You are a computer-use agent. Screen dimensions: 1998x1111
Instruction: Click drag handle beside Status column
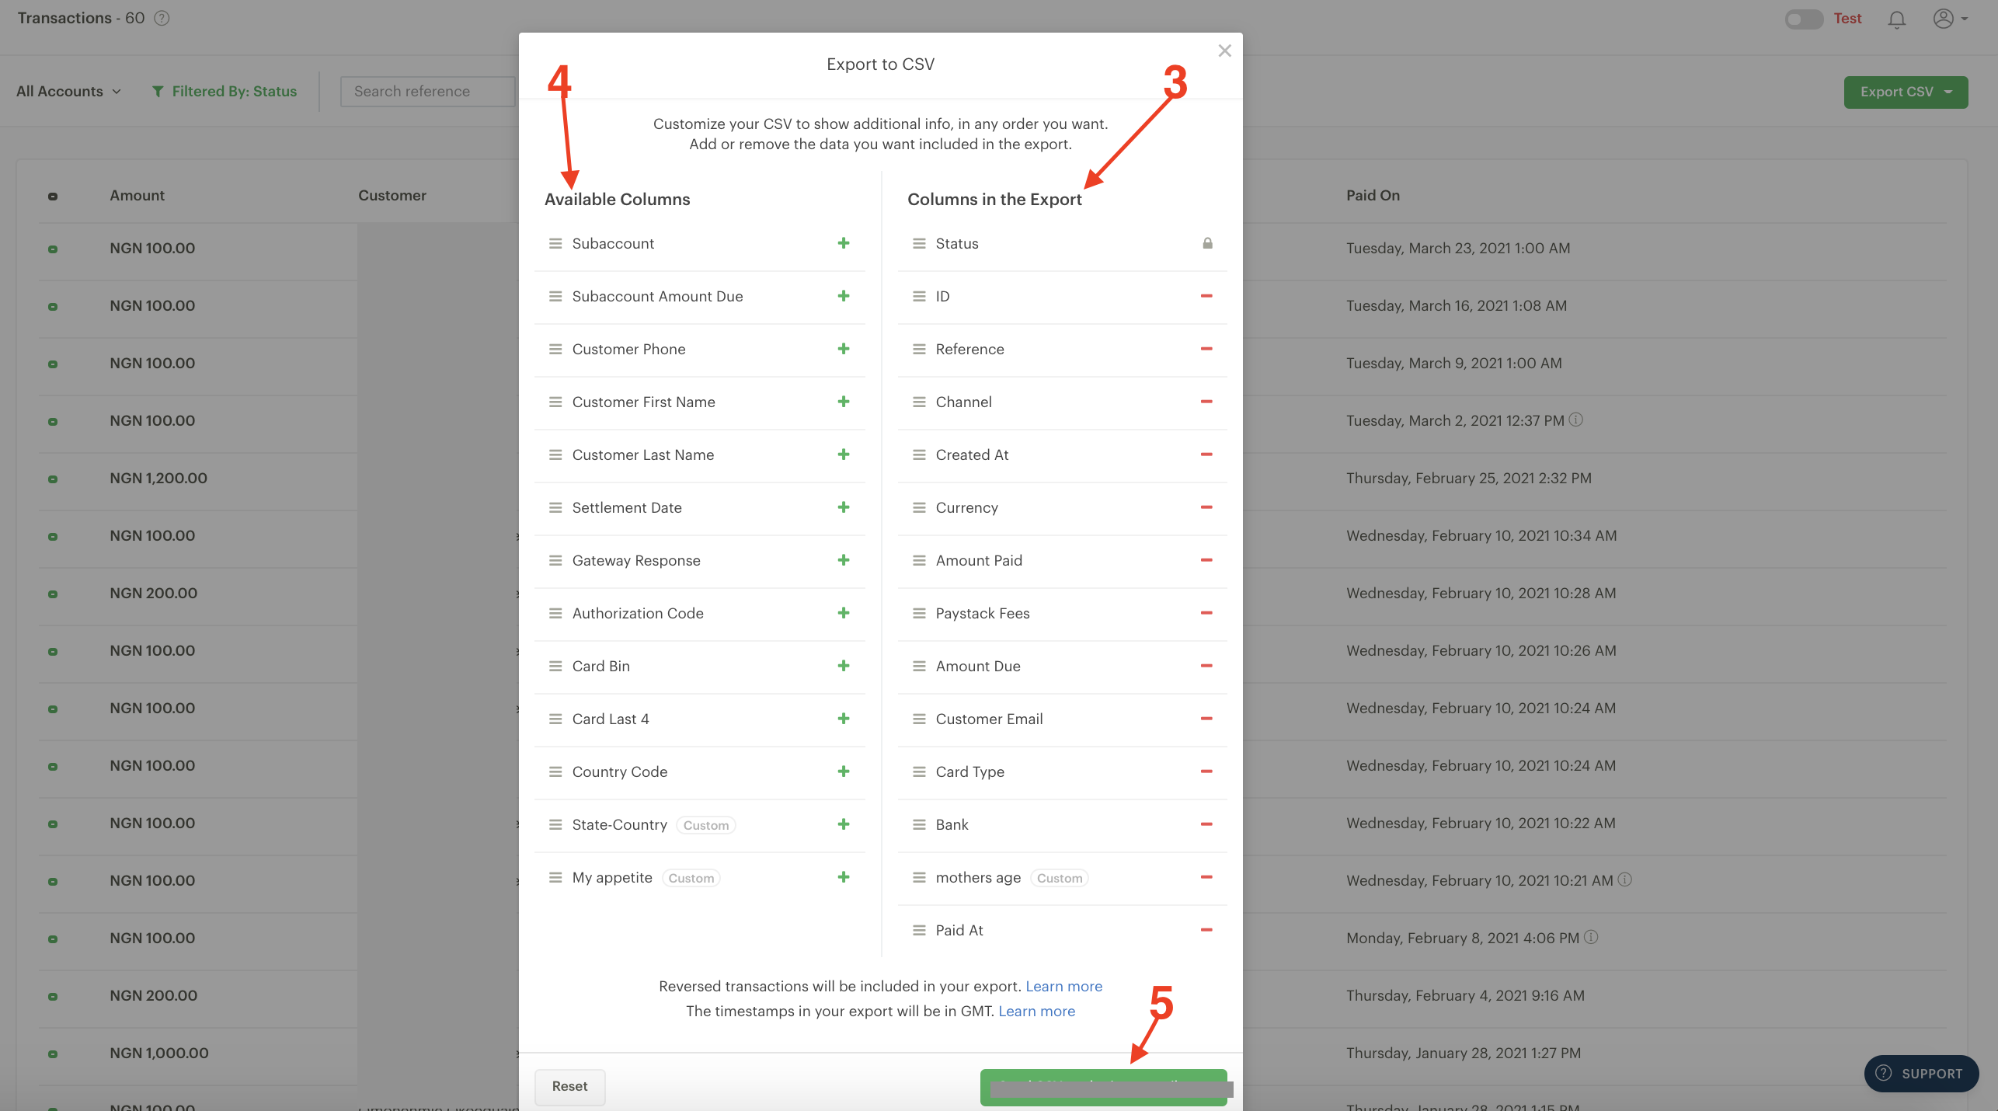point(919,243)
